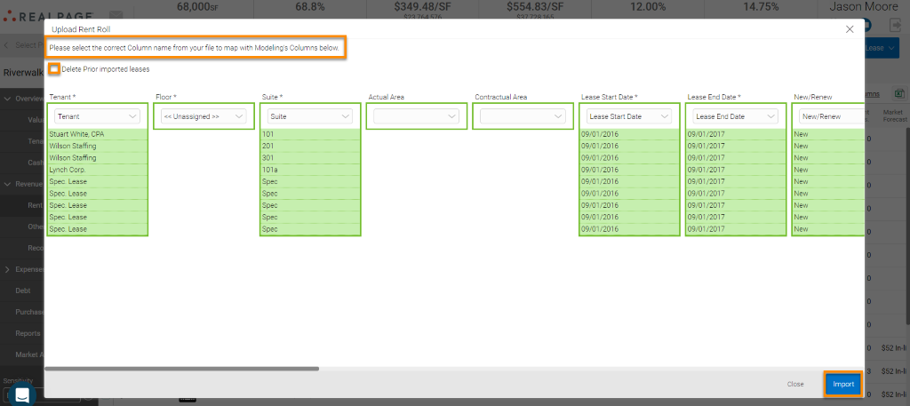The height and width of the screenshot is (406, 910).
Task: Click the Excel export icon behind dialog
Action: click(898, 93)
